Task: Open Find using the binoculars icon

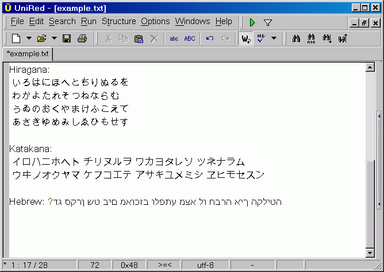Action: click(297, 38)
